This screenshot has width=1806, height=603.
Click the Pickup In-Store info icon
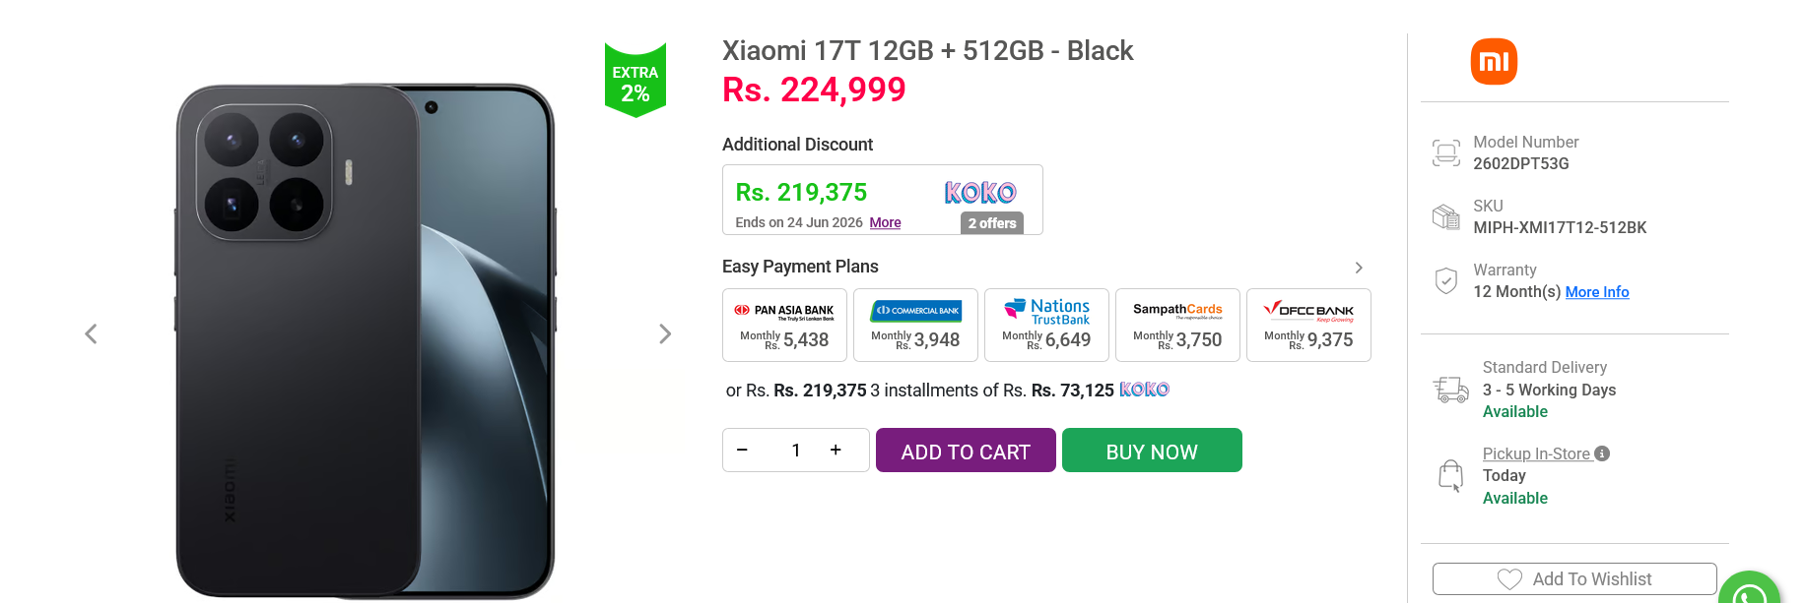click(x=1602, y=453)
